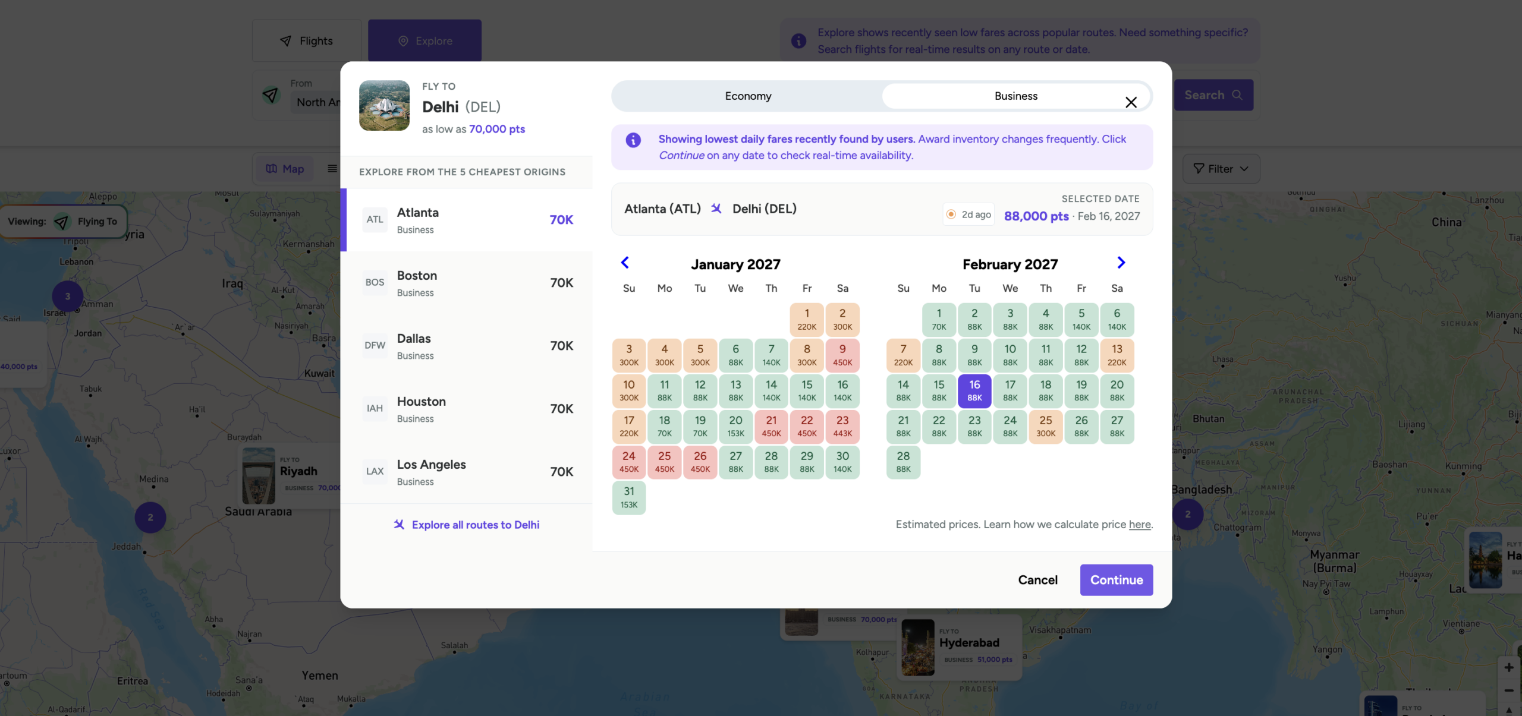Choose January 31 at 153K
Image resolution: width=1522 pixels, height=716 pixels.
(x=628, y=498)
